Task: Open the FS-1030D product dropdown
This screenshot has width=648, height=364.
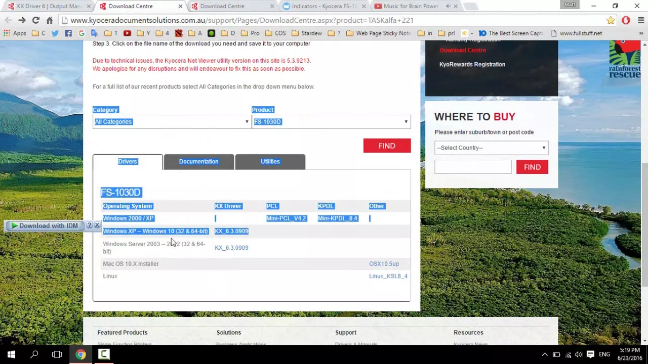Action: point(331,122)
